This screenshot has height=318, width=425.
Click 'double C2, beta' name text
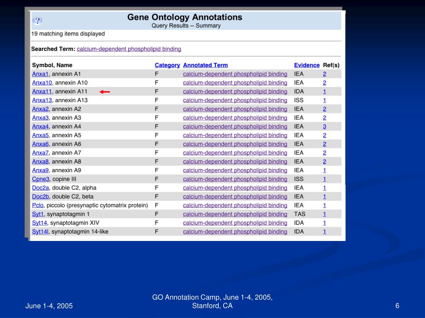pyautogui.click(x=73, y=197)
